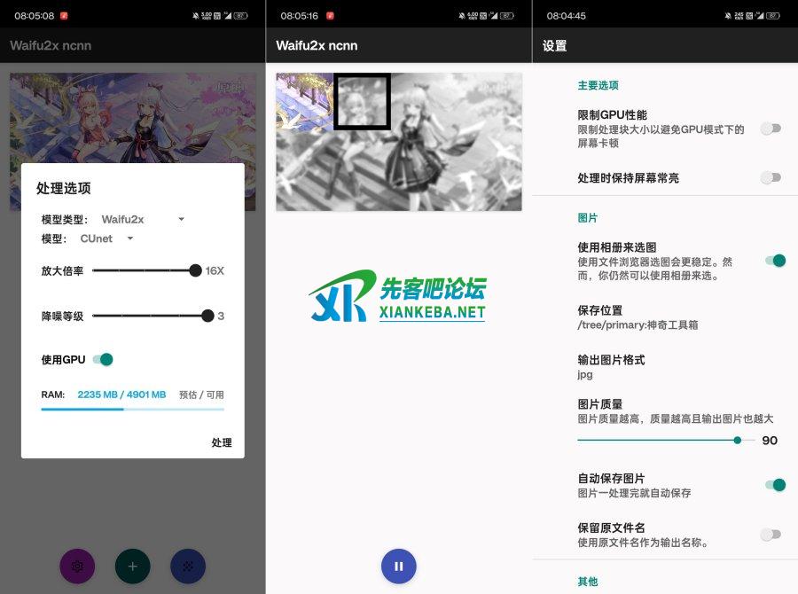This screenshot has width=798, height=594.
Task: Click the 放大倍率 slider handle
Action: 195,270
